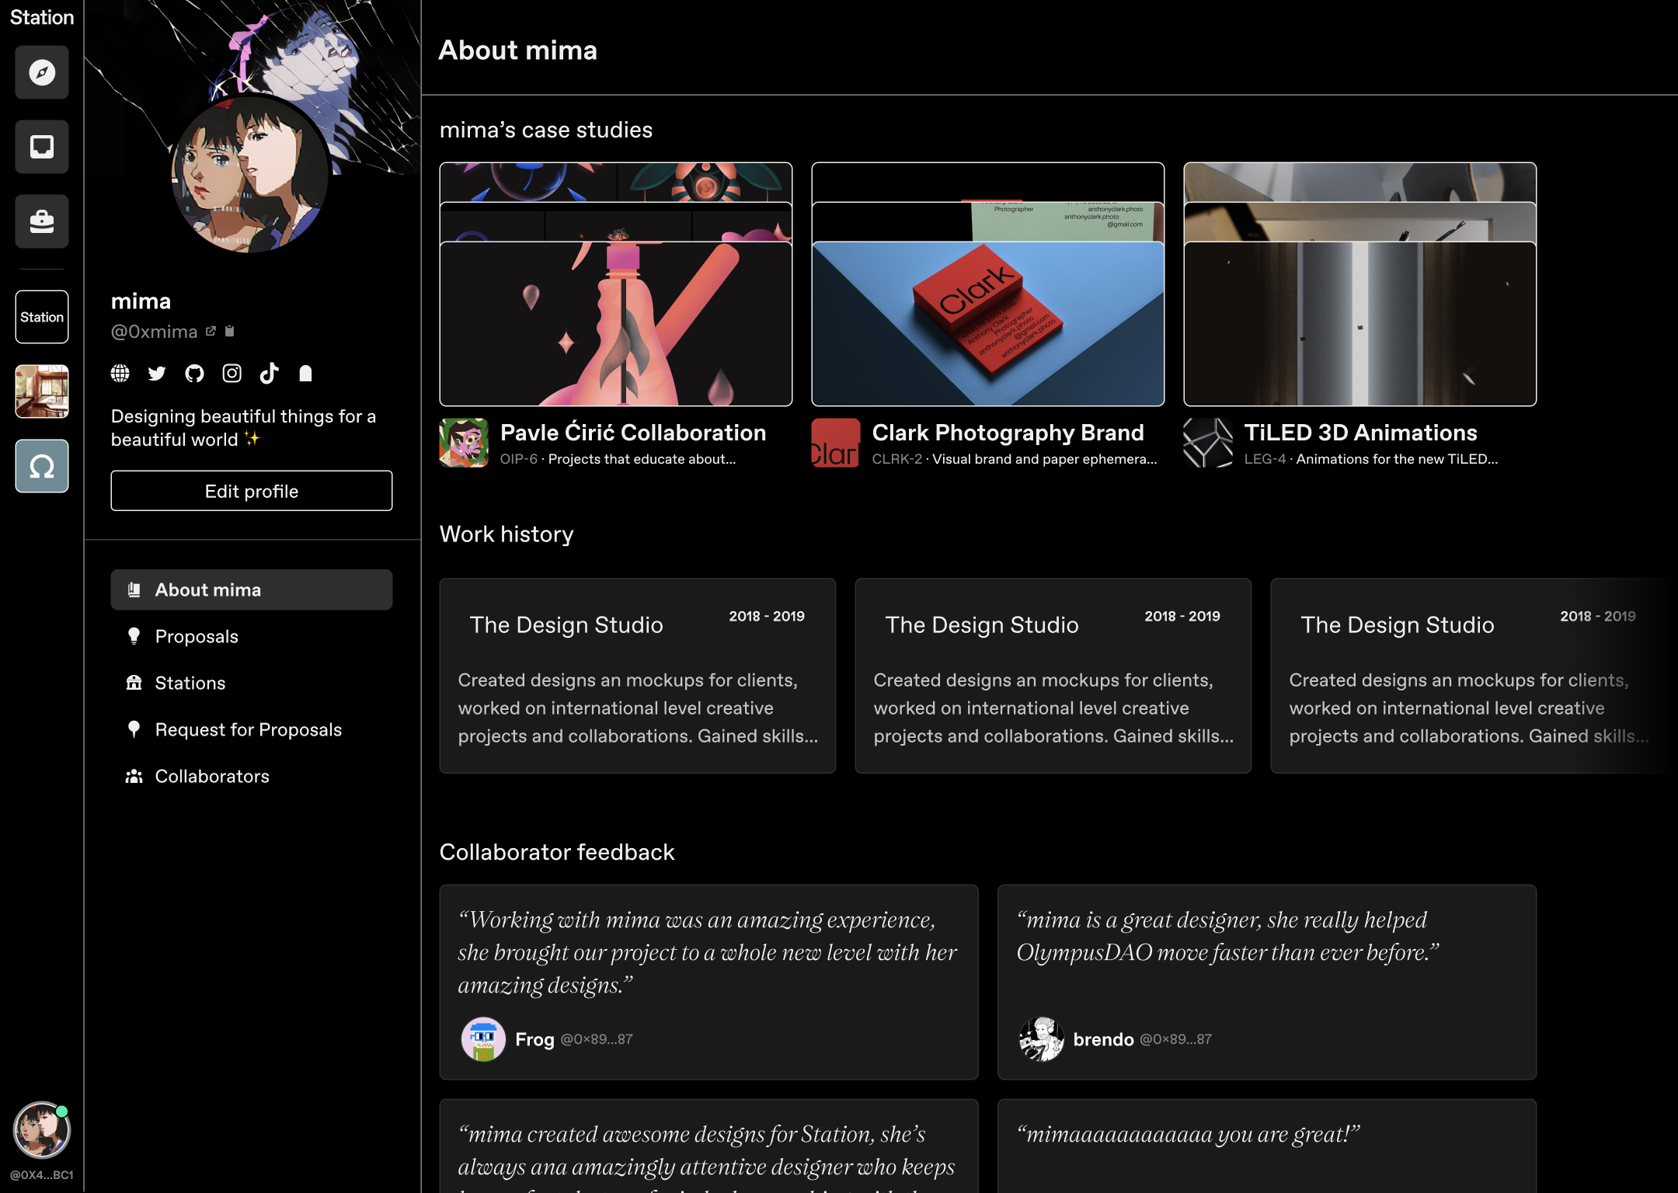Open mima's website globe icon
This screenshot has width=1678, height=1193.
120,374
